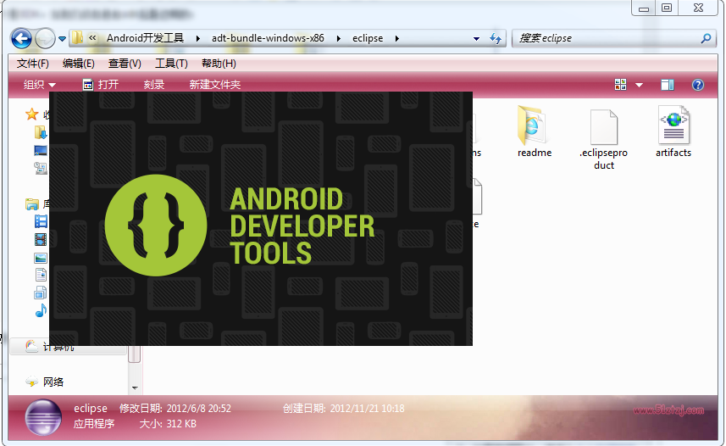Click the Forward navigation arrow
Screen dimensions: 726x446
click(45, 38)
